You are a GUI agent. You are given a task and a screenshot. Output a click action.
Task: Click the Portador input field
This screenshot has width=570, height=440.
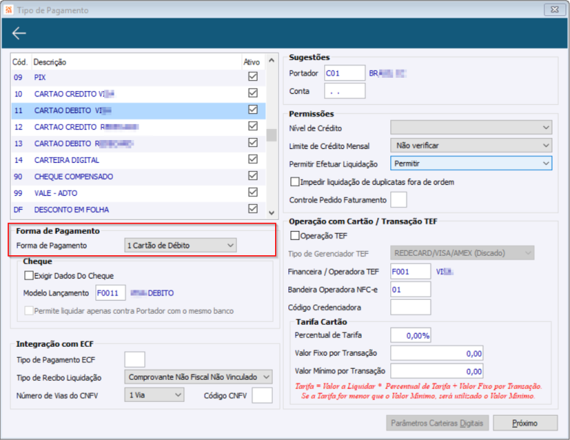[345, 73]
